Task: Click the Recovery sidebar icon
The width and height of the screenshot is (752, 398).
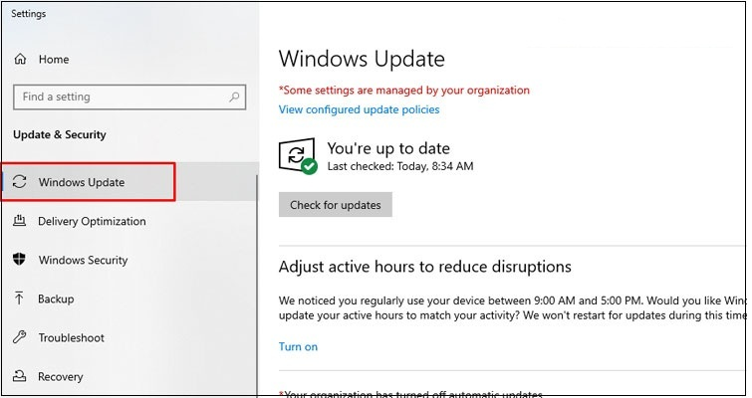Action: pyautogui.click(x=20, y=377)
